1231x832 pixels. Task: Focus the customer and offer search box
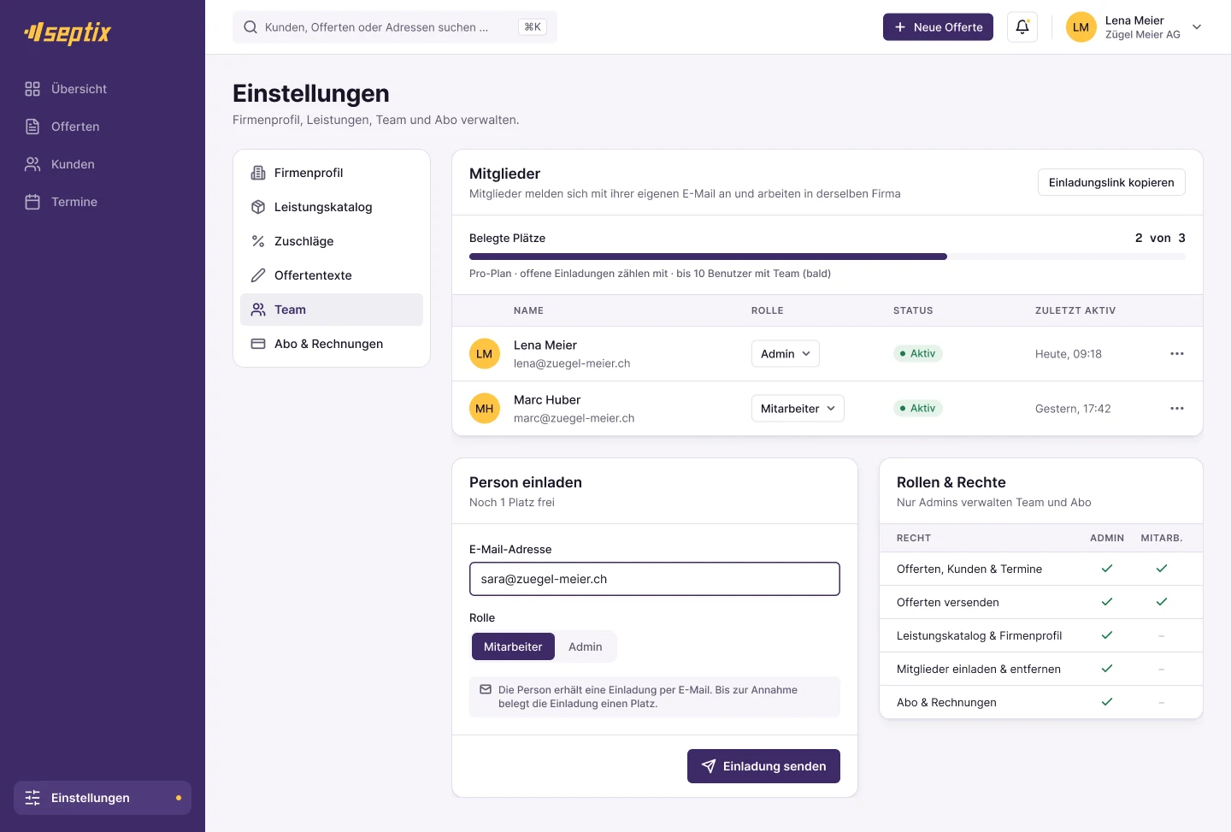395,27
